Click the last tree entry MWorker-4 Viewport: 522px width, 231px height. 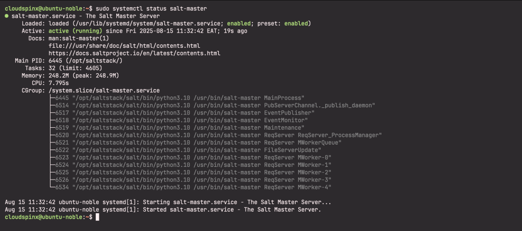click(x=190, y=187)
